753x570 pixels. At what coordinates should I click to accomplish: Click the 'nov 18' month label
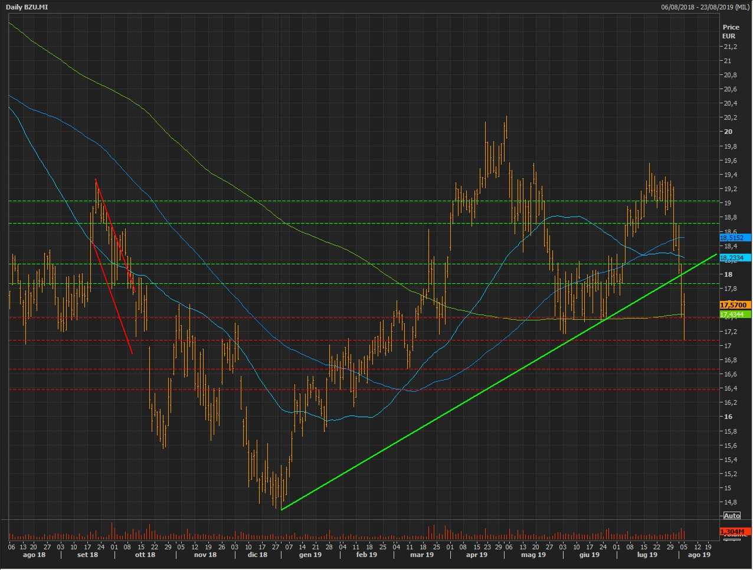coord(205,555)
